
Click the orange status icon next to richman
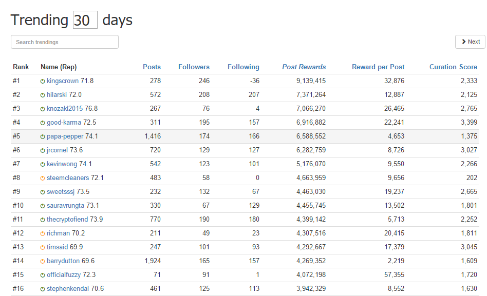pos(43,233)
